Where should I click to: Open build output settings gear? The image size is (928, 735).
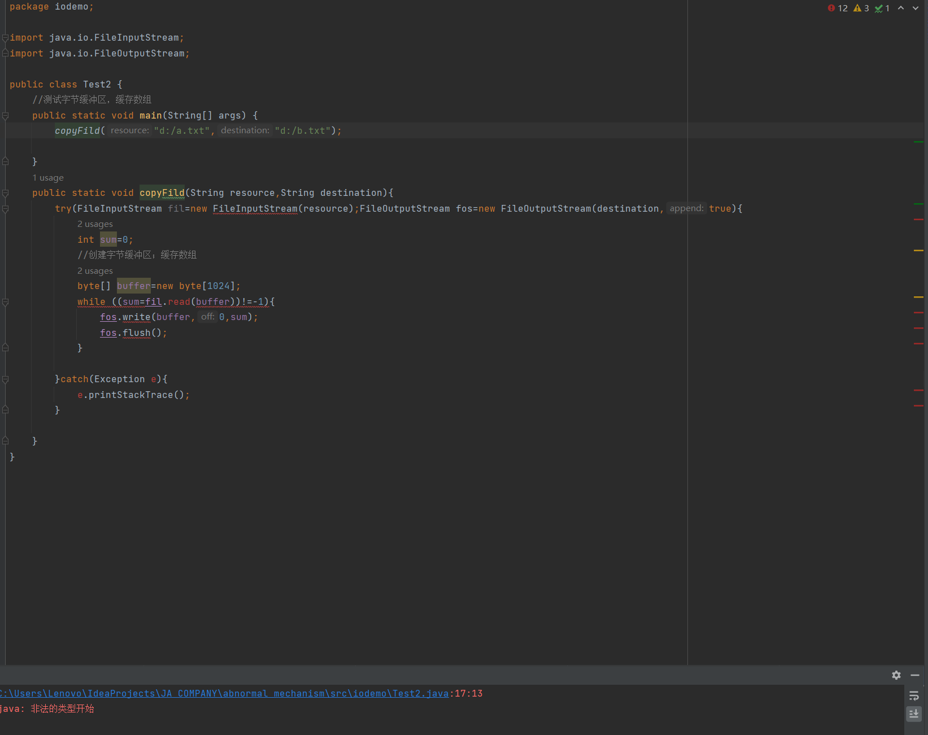tap(896, 675)
